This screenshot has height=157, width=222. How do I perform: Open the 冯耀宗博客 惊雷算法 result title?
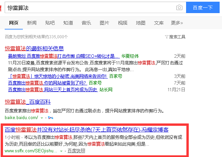(x=87, y=130)
